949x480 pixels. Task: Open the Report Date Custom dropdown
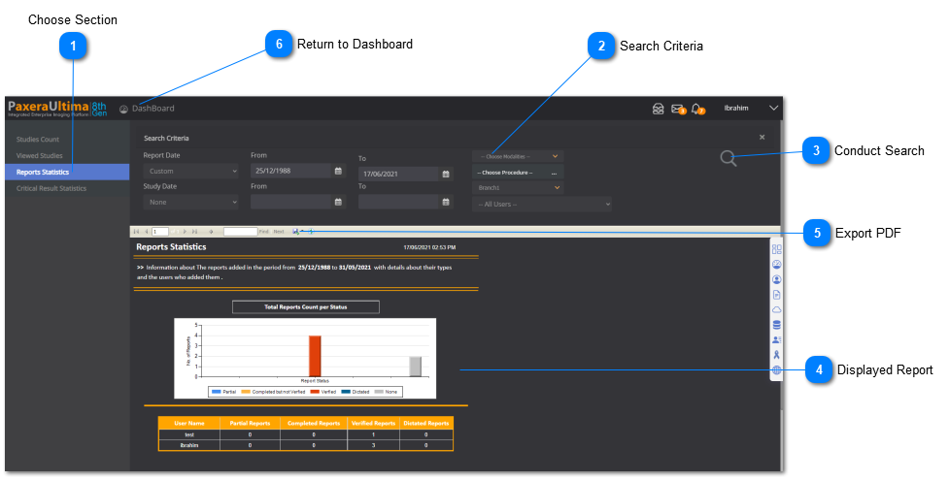click(x=190, y=172)
